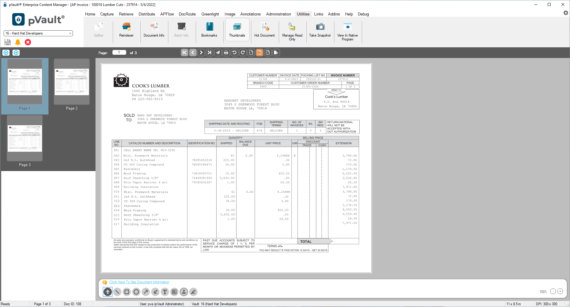Select the arrow annotation tool

146,292
